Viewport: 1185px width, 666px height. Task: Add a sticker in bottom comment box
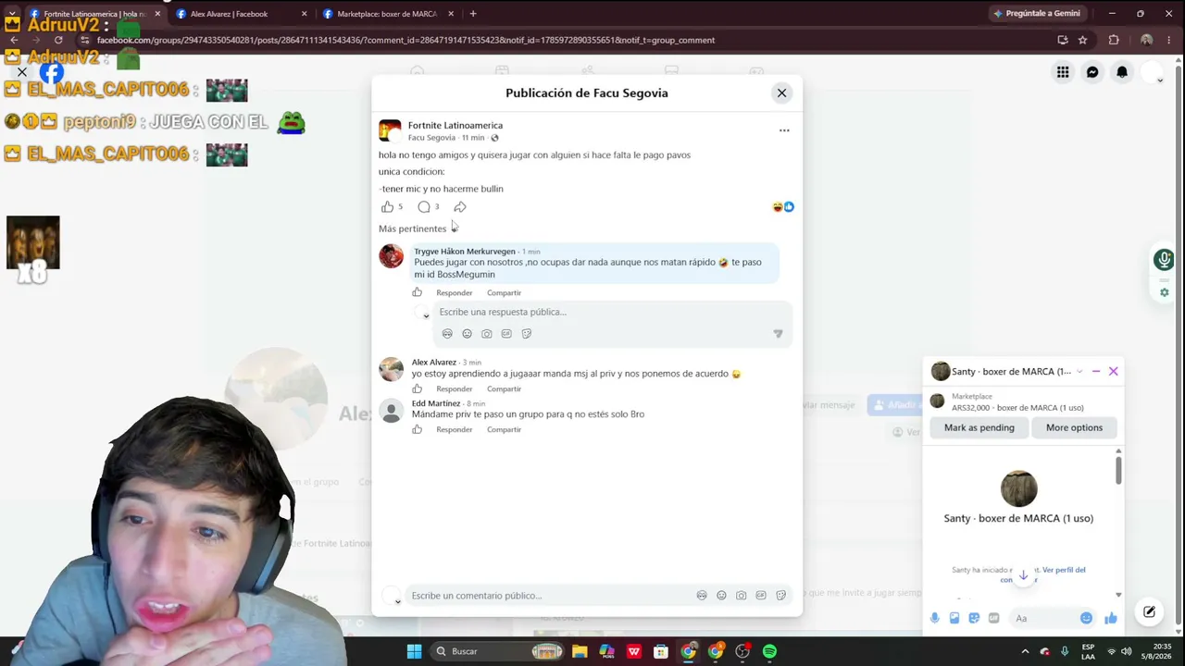[780, 596]
